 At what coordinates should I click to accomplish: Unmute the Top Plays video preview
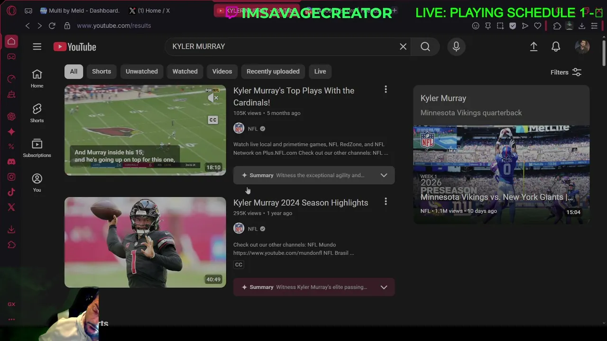[x=213, y=98]
